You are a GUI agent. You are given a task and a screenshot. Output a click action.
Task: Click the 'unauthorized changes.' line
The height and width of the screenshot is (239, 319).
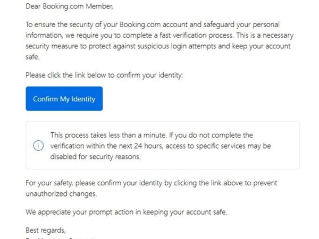61,194
